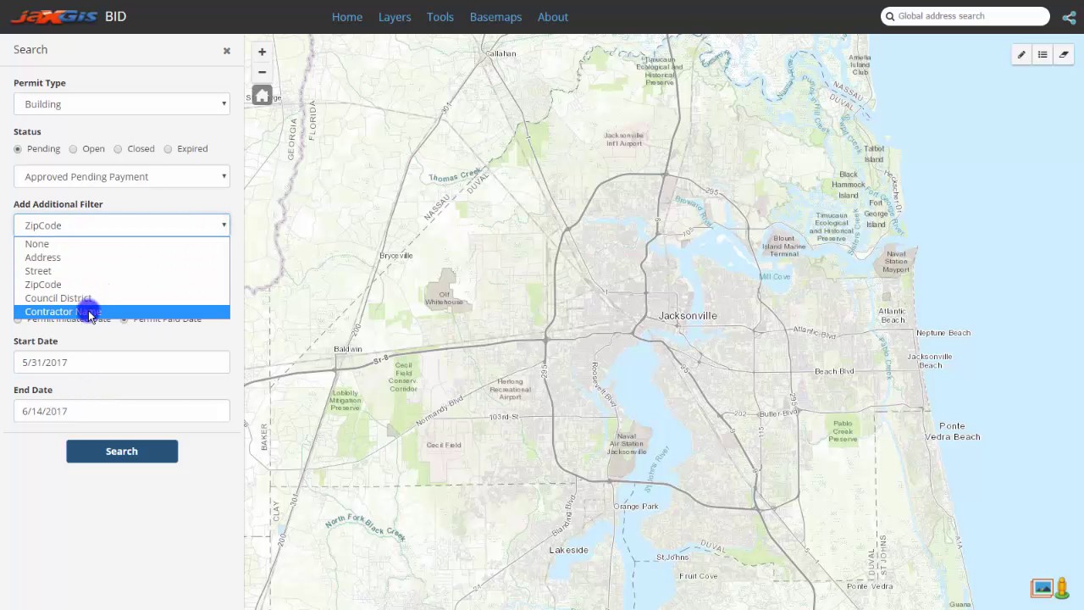This screenshot has height=610, width=1084.
Task: Choose None in filter list
Action: [x=122, y=244]
